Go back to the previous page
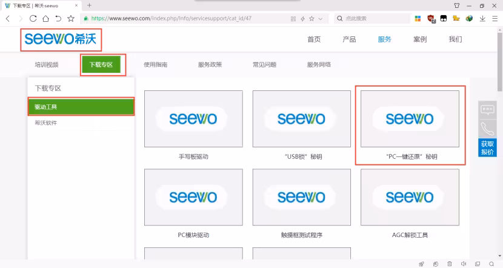503x268 pixels. pos(8,19)
